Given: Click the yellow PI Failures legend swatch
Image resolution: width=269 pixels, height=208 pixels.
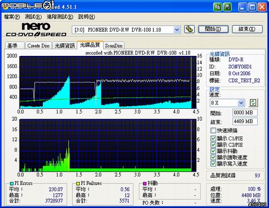Looking at the screenshot, I should click(x=78, y=184).
